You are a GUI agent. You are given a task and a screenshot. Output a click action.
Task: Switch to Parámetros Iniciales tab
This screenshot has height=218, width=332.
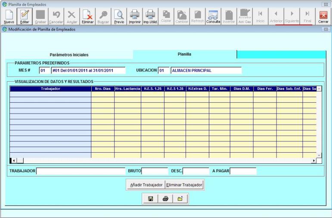(69, 55)
